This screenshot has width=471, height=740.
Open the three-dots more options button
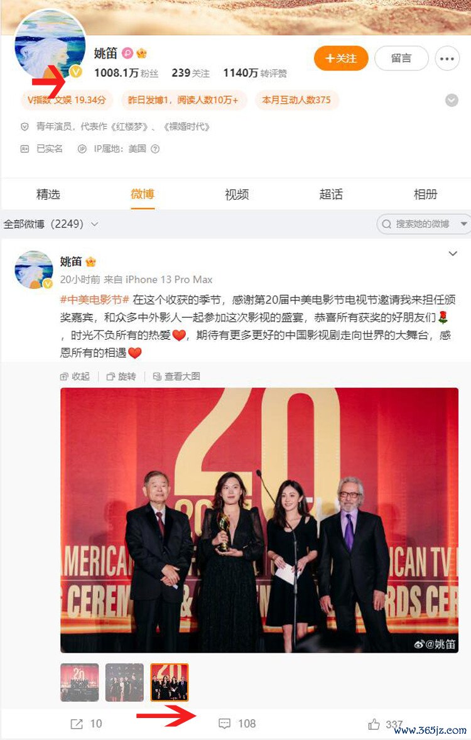point(447,59)
